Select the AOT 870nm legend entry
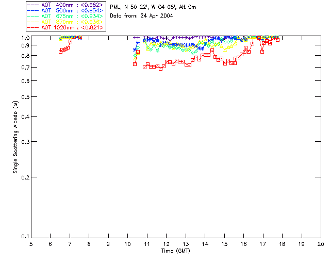Viewport: 330px width, 264px height. pos(65,22)
